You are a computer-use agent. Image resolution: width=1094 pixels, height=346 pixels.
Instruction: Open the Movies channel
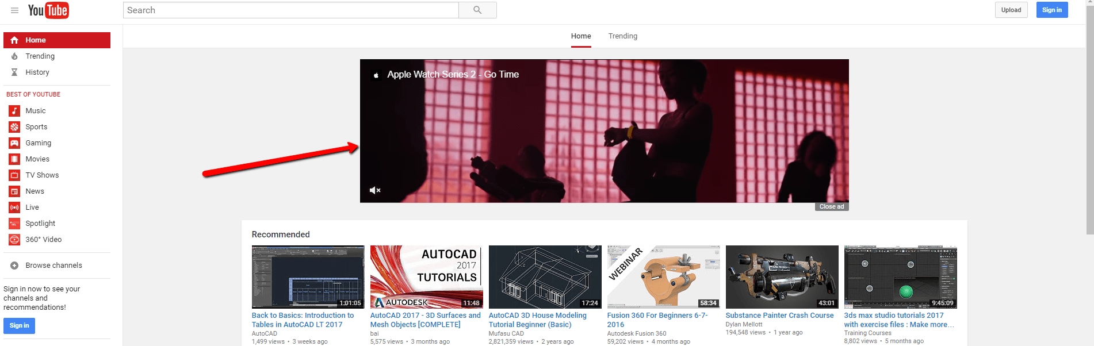point(37,159)
